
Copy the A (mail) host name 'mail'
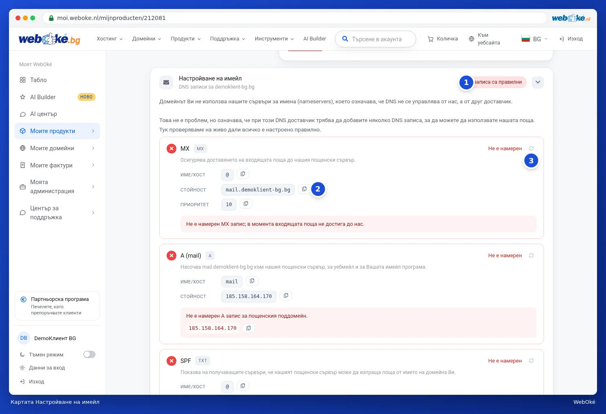(252, 281)
